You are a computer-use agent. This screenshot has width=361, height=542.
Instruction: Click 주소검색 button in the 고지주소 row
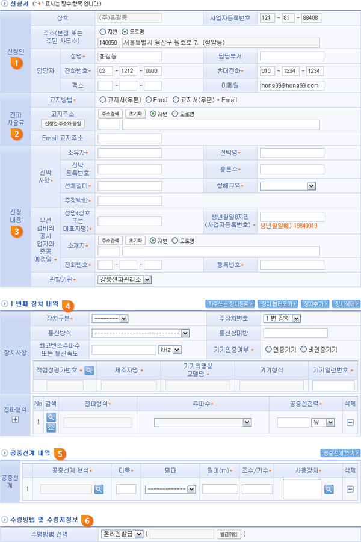110,114
